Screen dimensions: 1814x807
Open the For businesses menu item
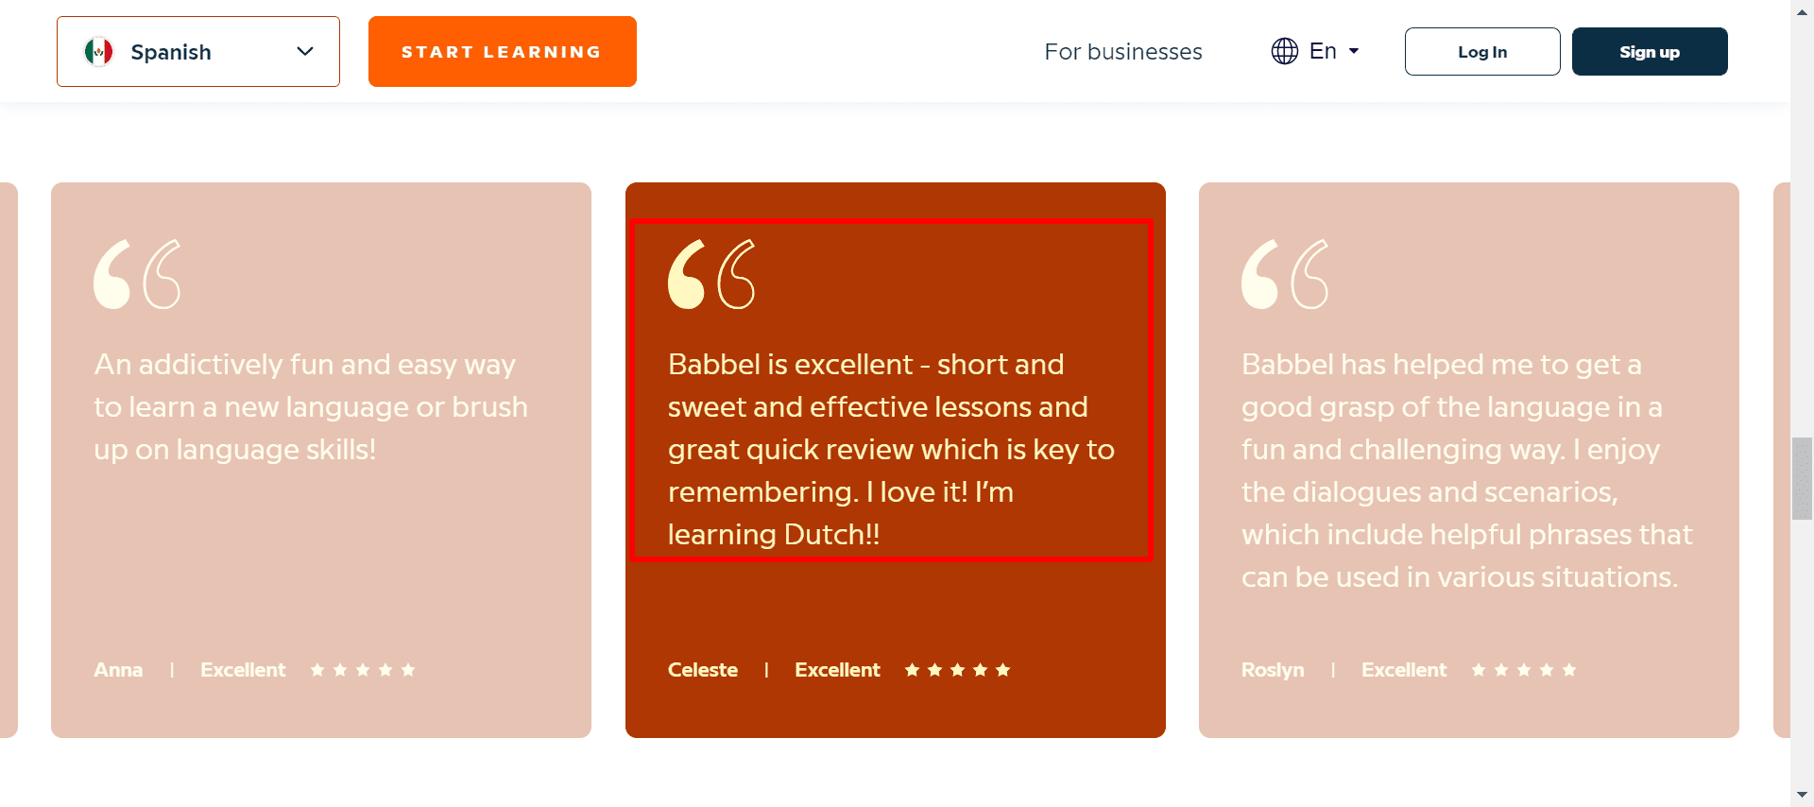(1122, 52)
